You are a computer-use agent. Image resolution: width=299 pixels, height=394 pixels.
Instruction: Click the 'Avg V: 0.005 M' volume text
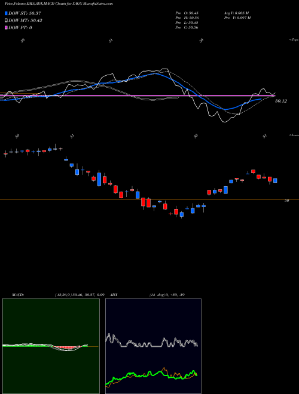tap(236, 13)
